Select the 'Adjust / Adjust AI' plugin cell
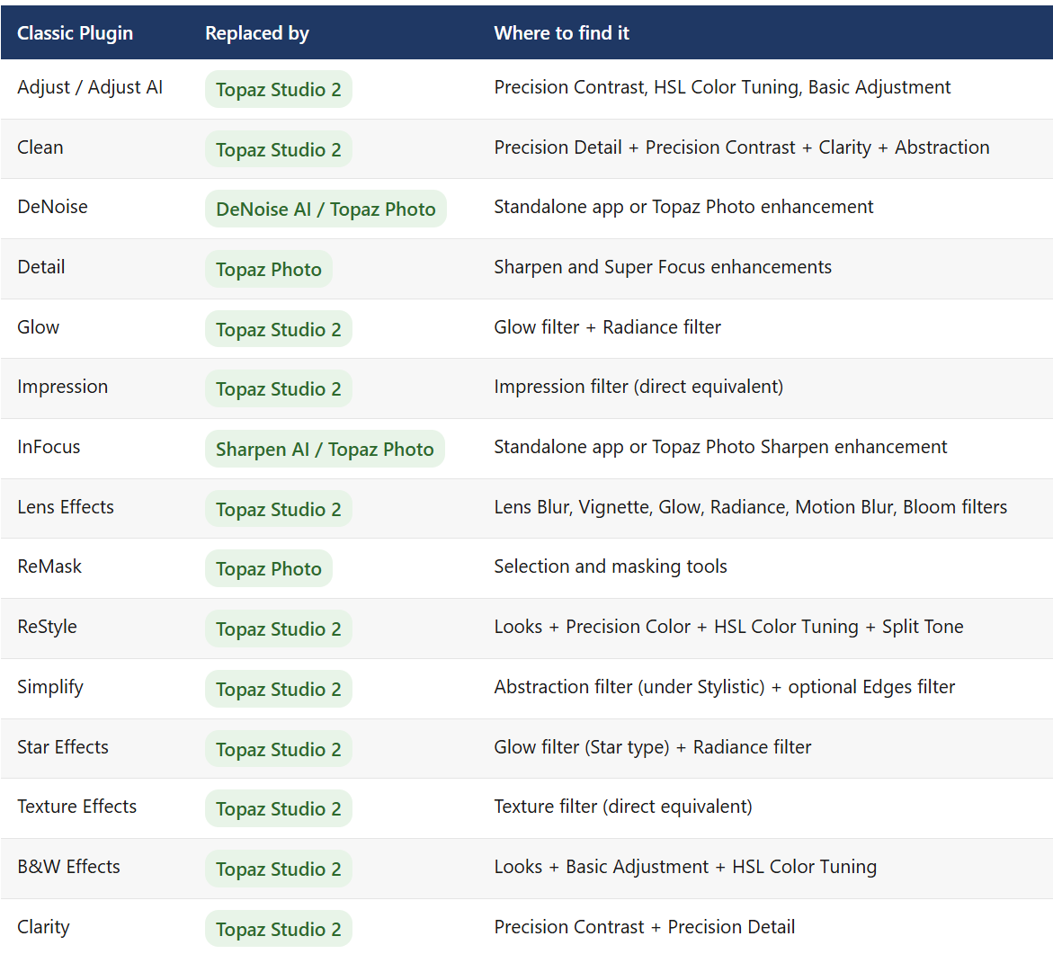The width and height of the screenshot is (1053, 963). [x=90, y=87]
